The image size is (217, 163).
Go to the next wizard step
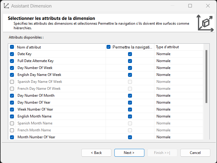coord(129,153)
